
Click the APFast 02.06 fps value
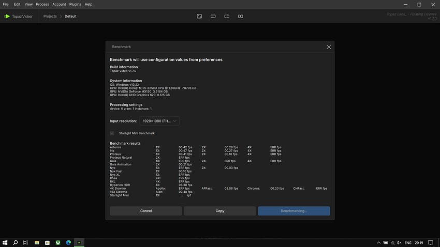231,189
